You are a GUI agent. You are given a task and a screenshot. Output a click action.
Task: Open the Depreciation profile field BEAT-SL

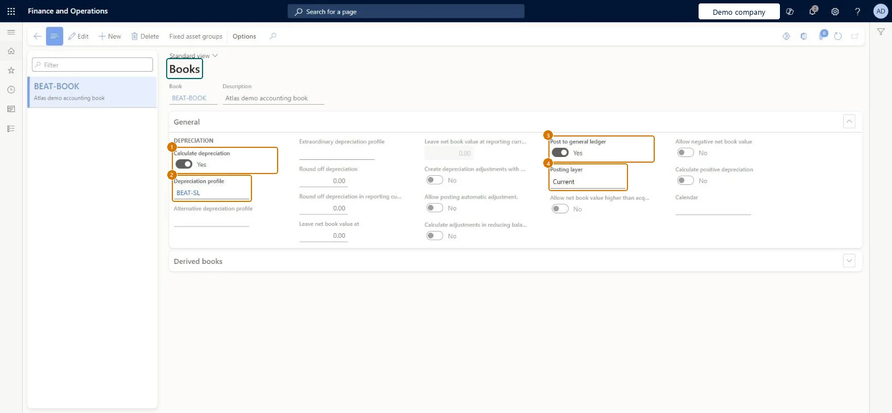tap(211, 193)
